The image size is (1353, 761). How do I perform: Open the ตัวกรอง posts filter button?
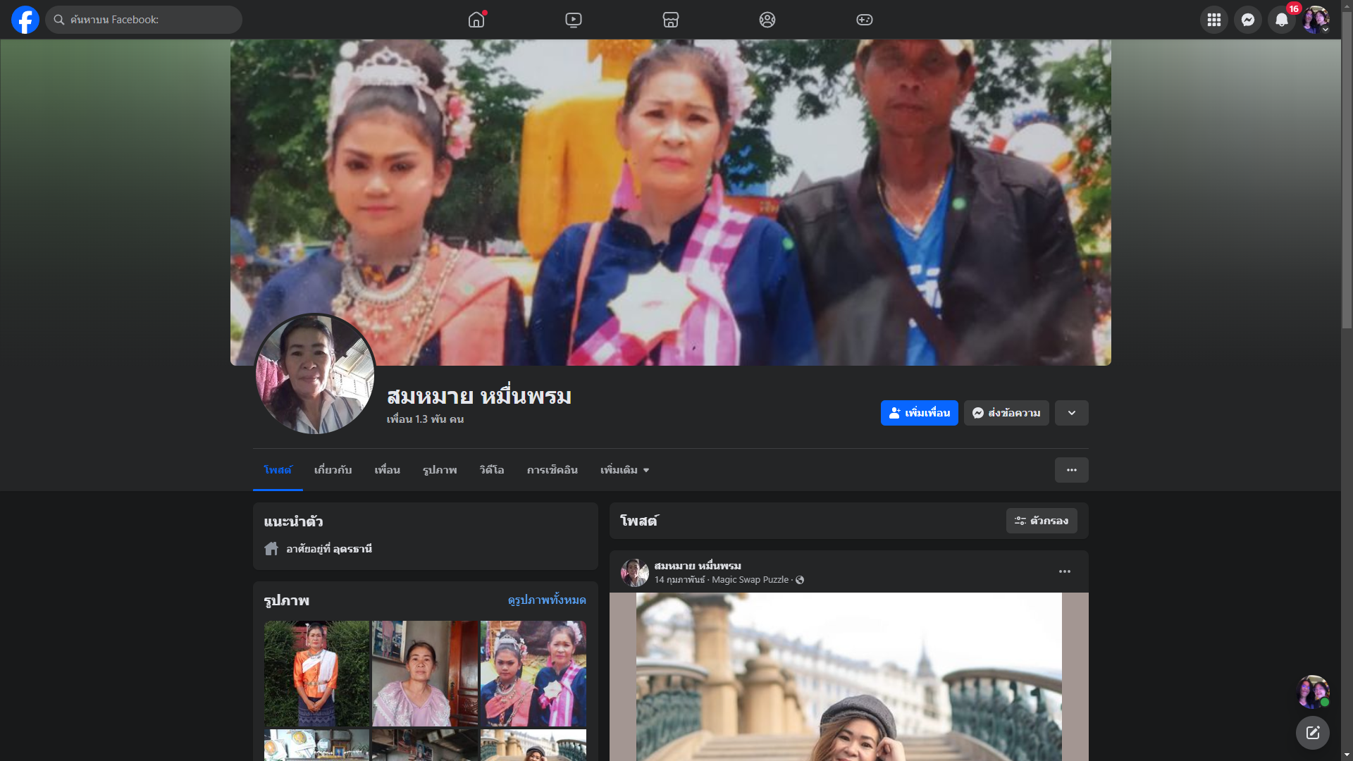1041,521
